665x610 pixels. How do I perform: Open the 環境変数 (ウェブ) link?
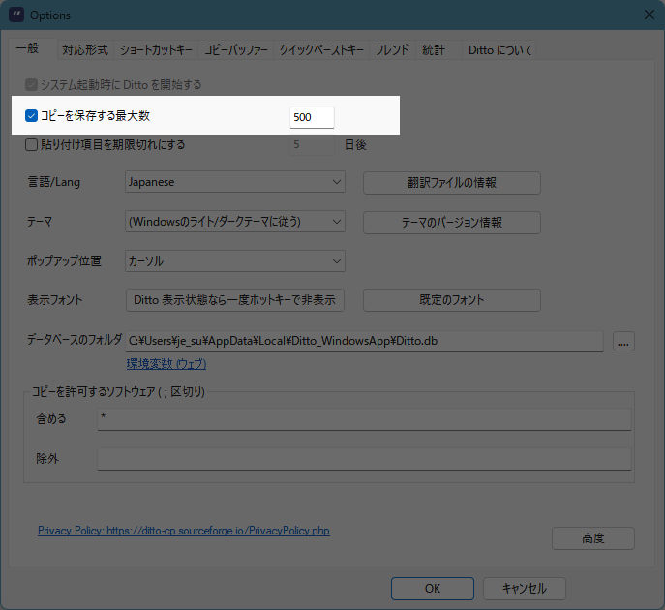166,364
